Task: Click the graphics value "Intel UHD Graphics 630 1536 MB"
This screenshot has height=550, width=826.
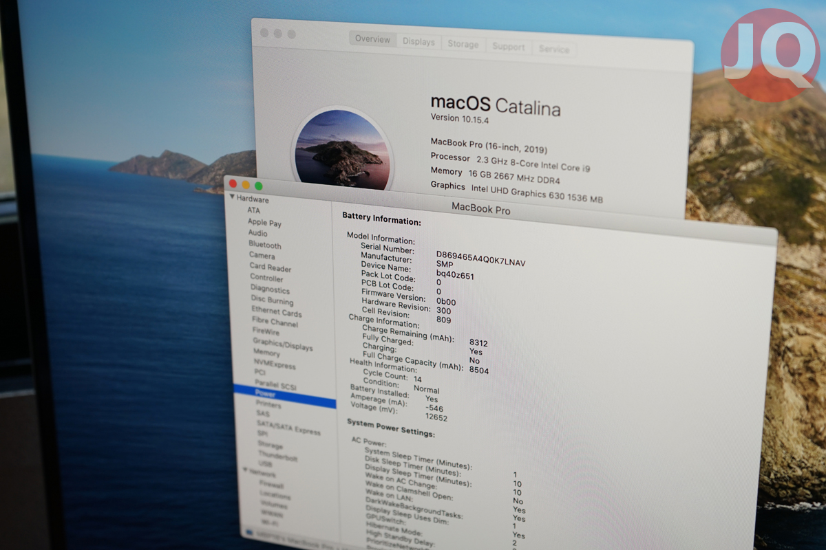Action: 538,193
